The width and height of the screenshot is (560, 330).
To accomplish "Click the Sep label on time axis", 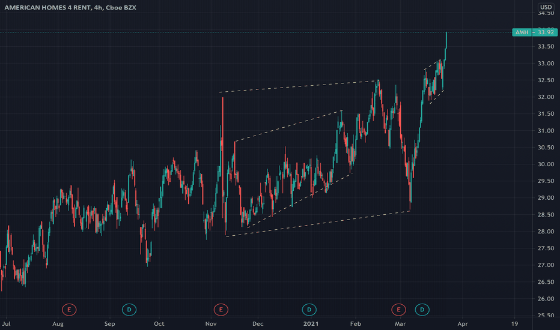I will click(109, 323).
